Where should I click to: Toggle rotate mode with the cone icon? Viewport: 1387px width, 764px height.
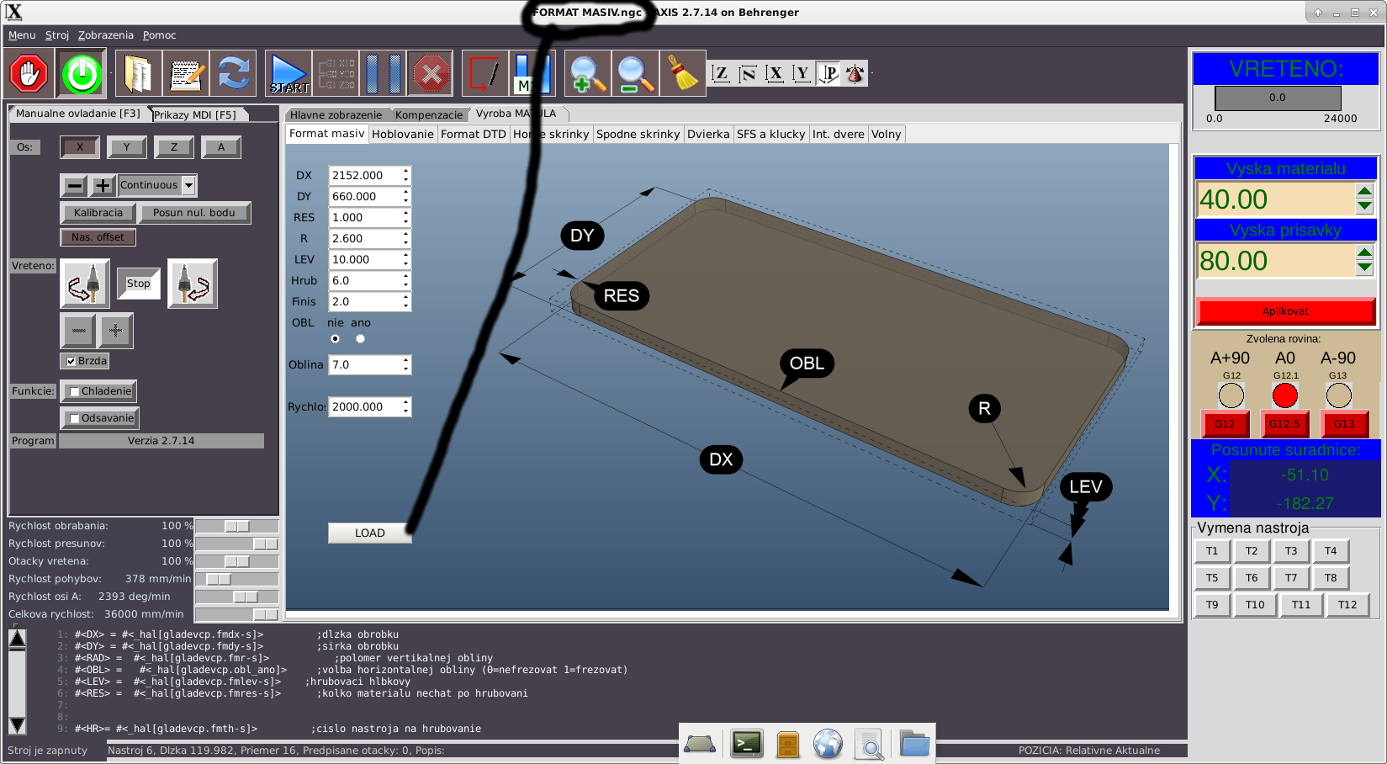tap(855, 74)
